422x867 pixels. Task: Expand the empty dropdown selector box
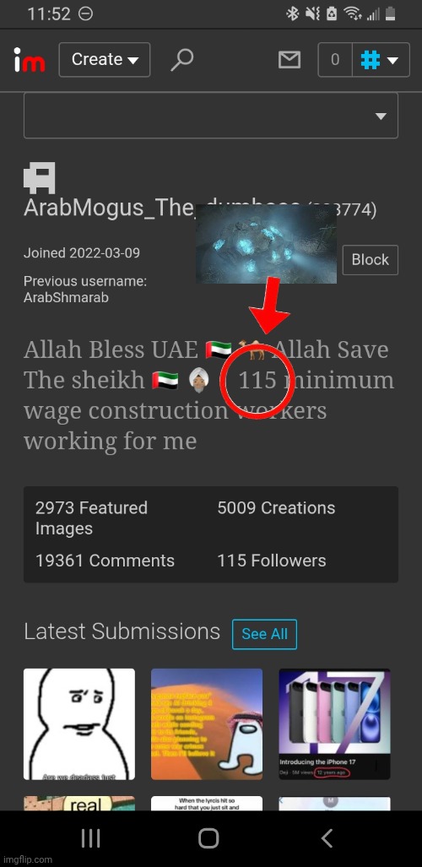click(211, 116)
